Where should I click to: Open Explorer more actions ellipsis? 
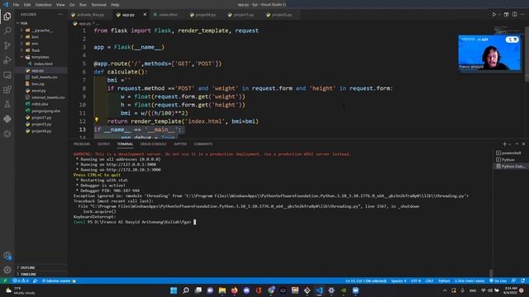(x=60, y=15)
